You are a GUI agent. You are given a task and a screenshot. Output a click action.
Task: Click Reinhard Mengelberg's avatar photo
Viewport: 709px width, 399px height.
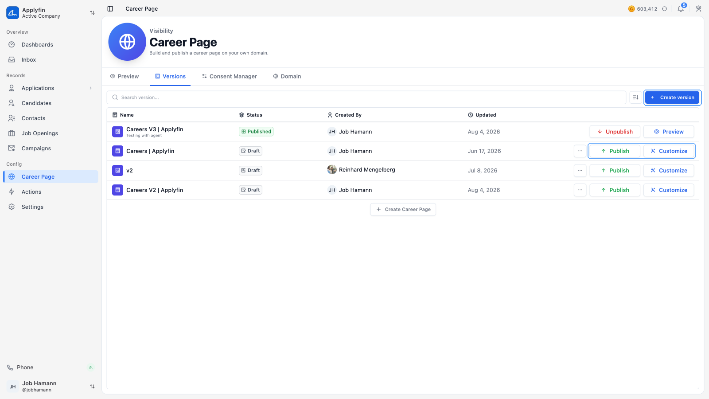pyautogui.click(x=332, y=170)
